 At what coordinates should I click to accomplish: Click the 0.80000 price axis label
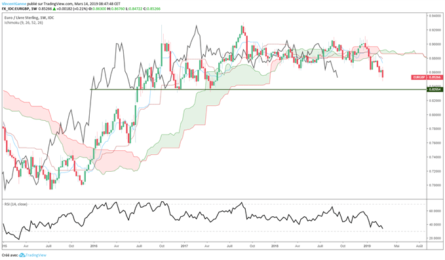point(436,115)
